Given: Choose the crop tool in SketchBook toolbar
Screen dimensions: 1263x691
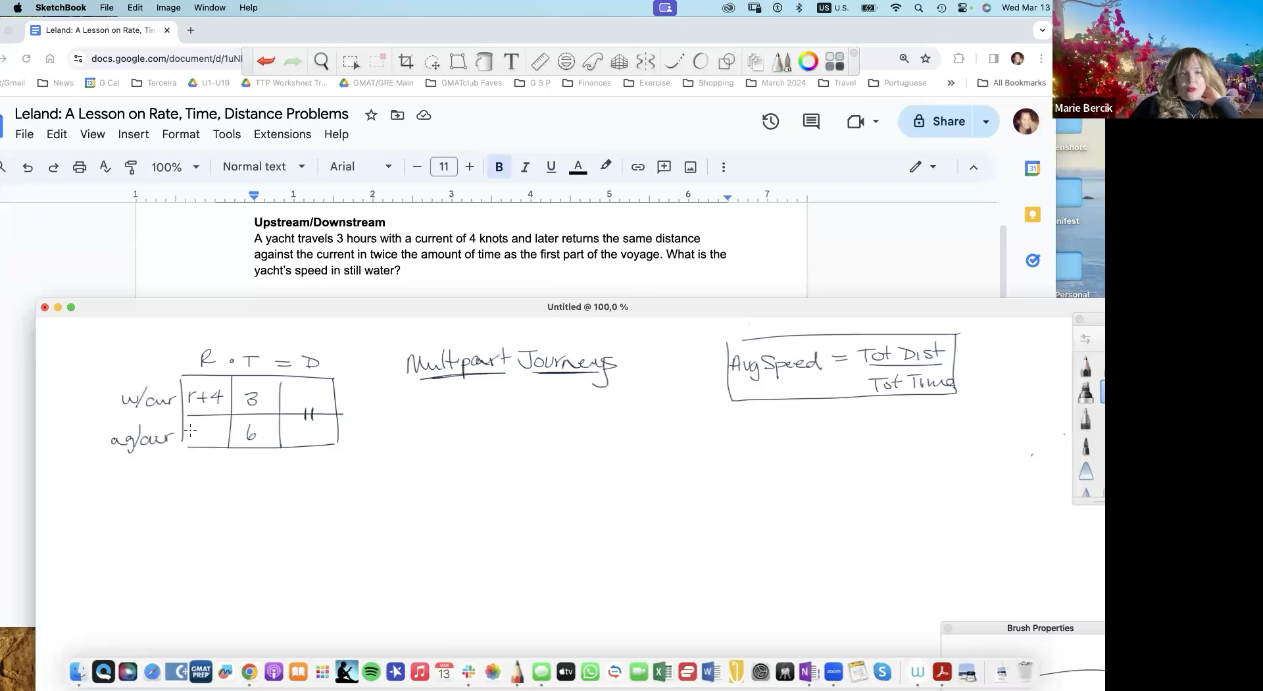Looking at the screenshot, I should tap(406, 62).
